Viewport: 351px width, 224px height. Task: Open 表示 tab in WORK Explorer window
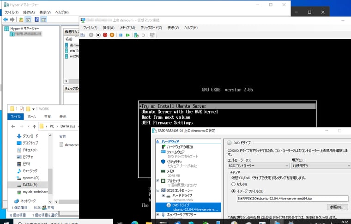tap(63, 116)
